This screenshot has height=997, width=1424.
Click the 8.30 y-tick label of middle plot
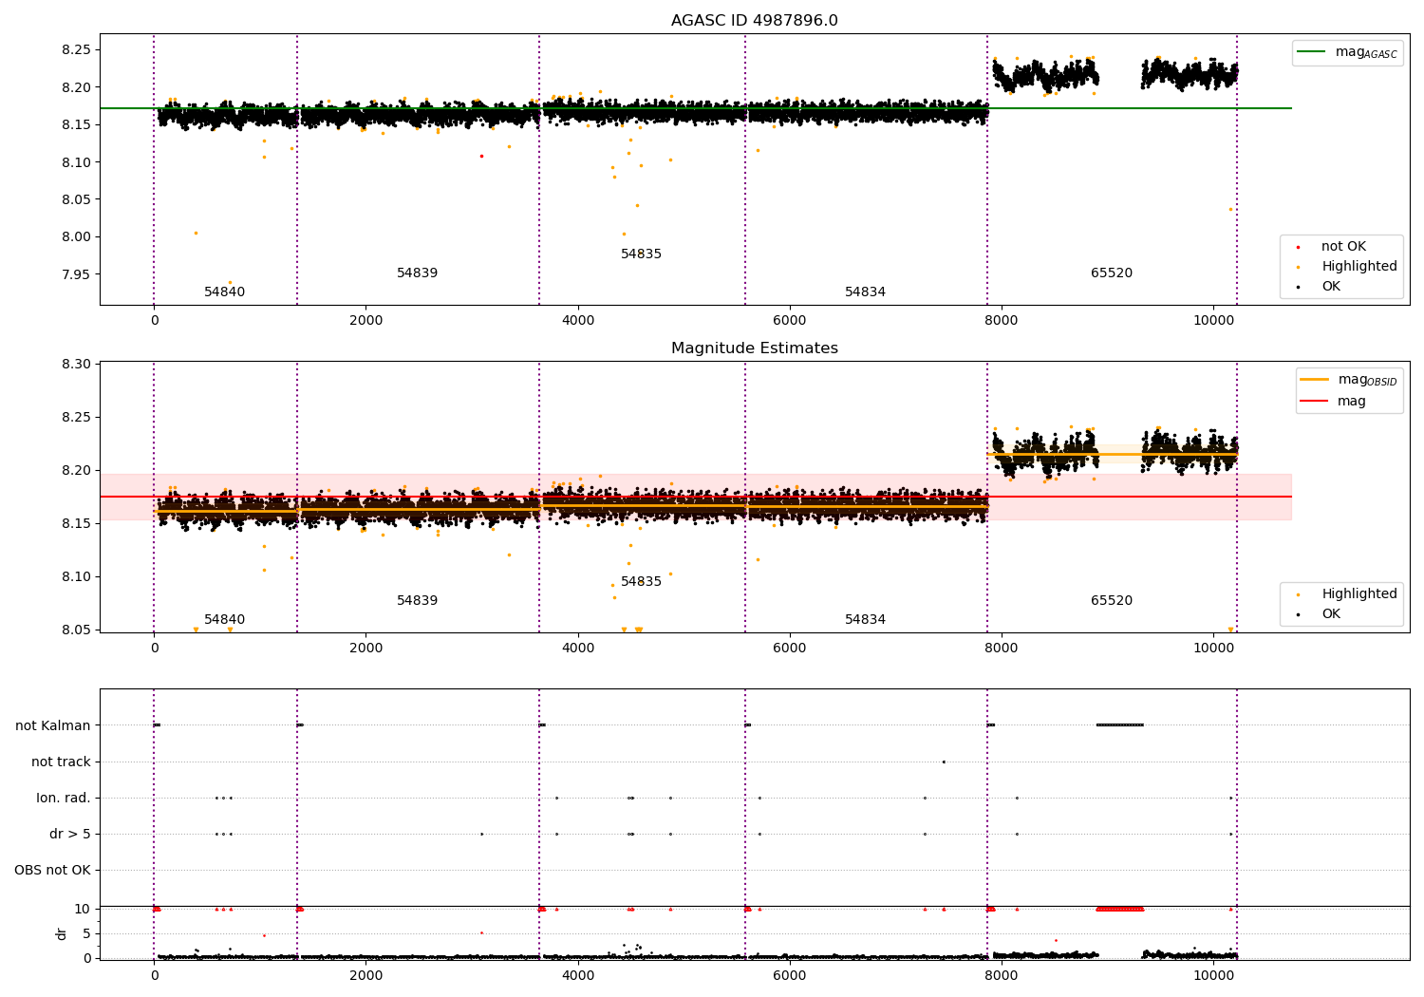(x=74, y=365)
